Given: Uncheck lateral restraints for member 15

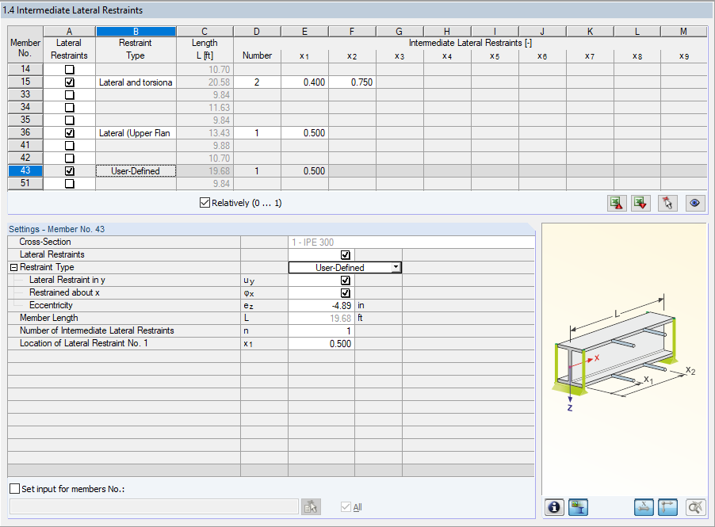Looking at the screenshot, I should pyautogui.click(x=69, y=82).
